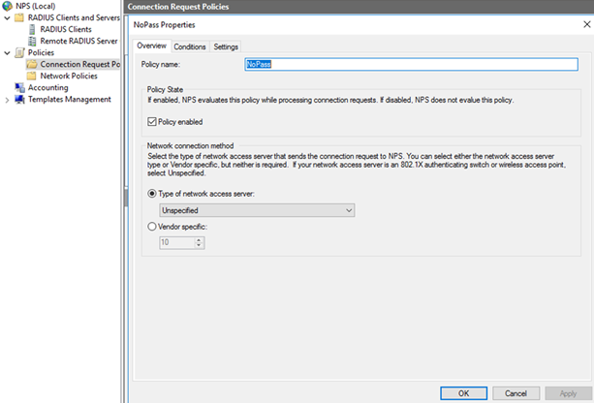The height and width of the screenshot is (403, 594).
Task: Open the Network Policies folder icon
Action: [32, 76]
